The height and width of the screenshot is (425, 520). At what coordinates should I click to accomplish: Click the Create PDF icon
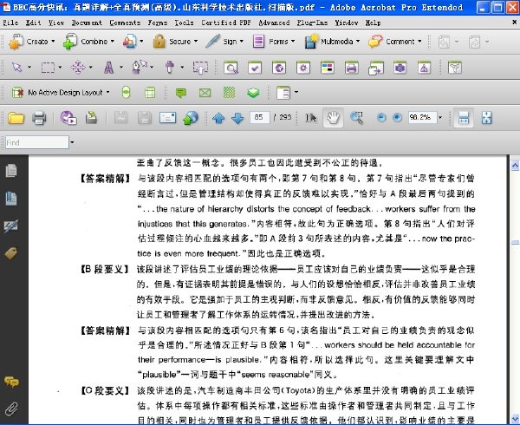(x=16, y=42)
